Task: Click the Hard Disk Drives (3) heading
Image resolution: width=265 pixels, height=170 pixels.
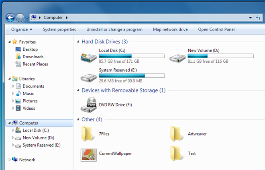Action: coord(105,42)
